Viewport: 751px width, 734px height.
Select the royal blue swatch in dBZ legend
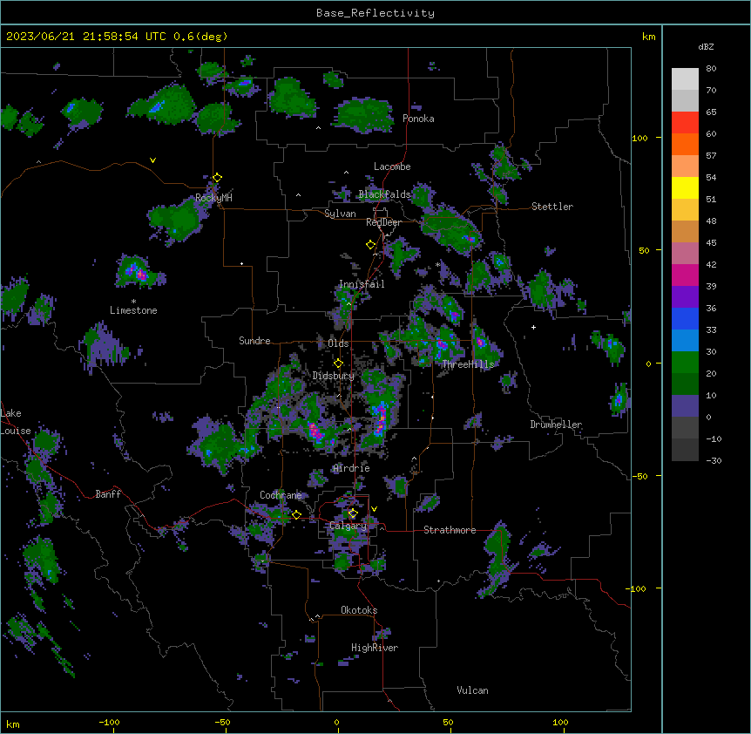pos(685,318)
